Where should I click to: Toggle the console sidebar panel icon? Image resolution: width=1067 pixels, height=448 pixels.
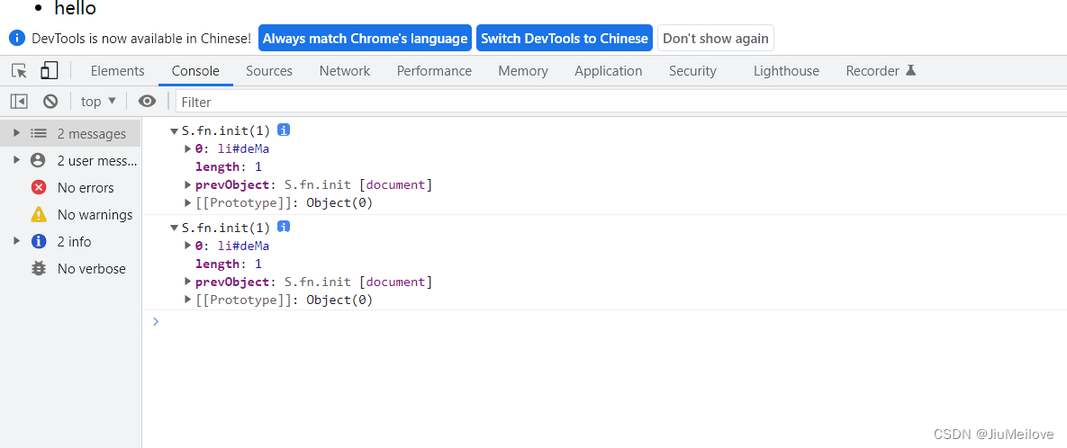(19, 102)
